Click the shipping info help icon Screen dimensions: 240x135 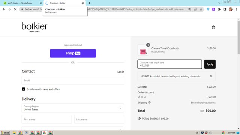pos(149,102)
